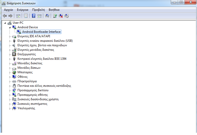Screen dimensions: 197x135
Task: Click Scan for hardware changes icon
Action: (x=47, y=16)
